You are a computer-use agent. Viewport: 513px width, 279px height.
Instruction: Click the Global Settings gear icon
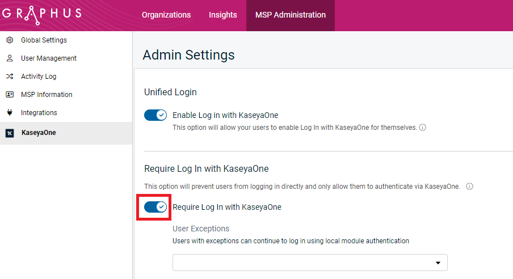tap(10, 40)
